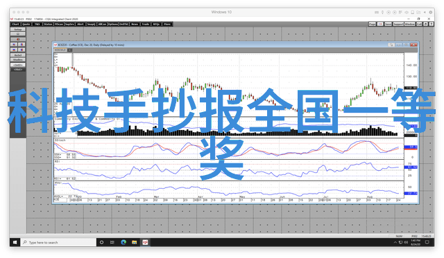Open the Support button
The height and width of the screenshot is (258, 444).
398,24
